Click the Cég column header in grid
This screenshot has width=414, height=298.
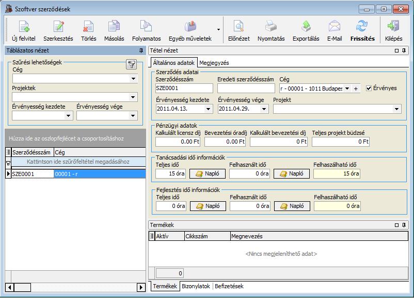[100, 152]
